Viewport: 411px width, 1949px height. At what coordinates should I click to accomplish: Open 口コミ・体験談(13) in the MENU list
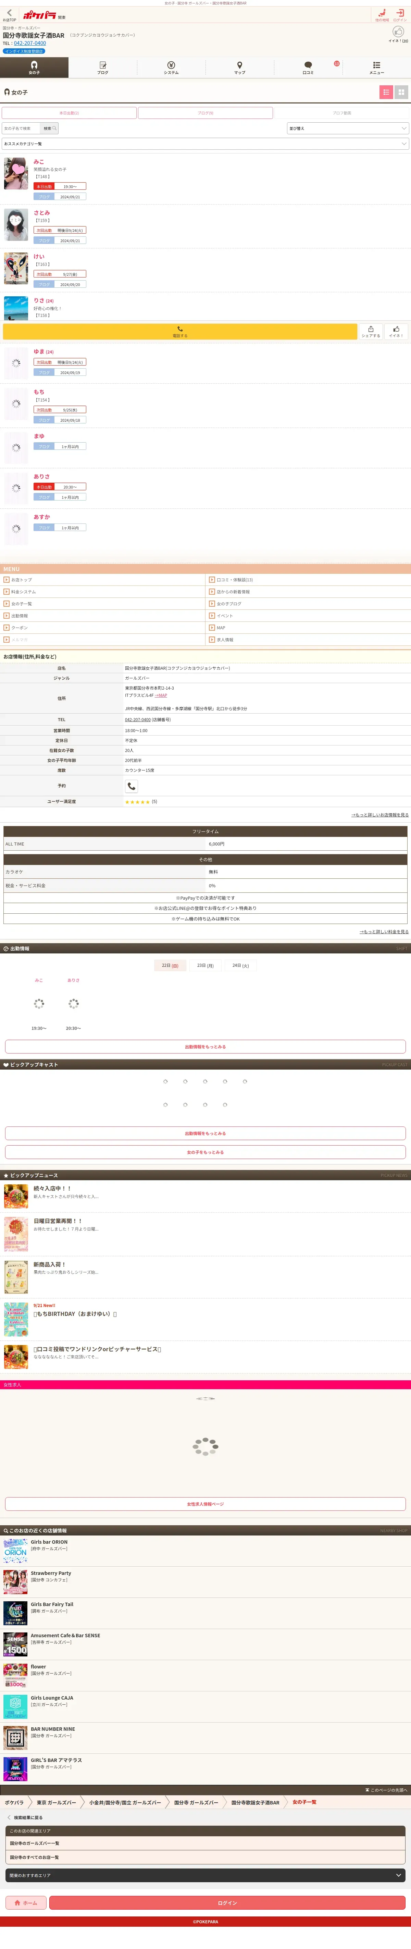[x=308, y=580]
